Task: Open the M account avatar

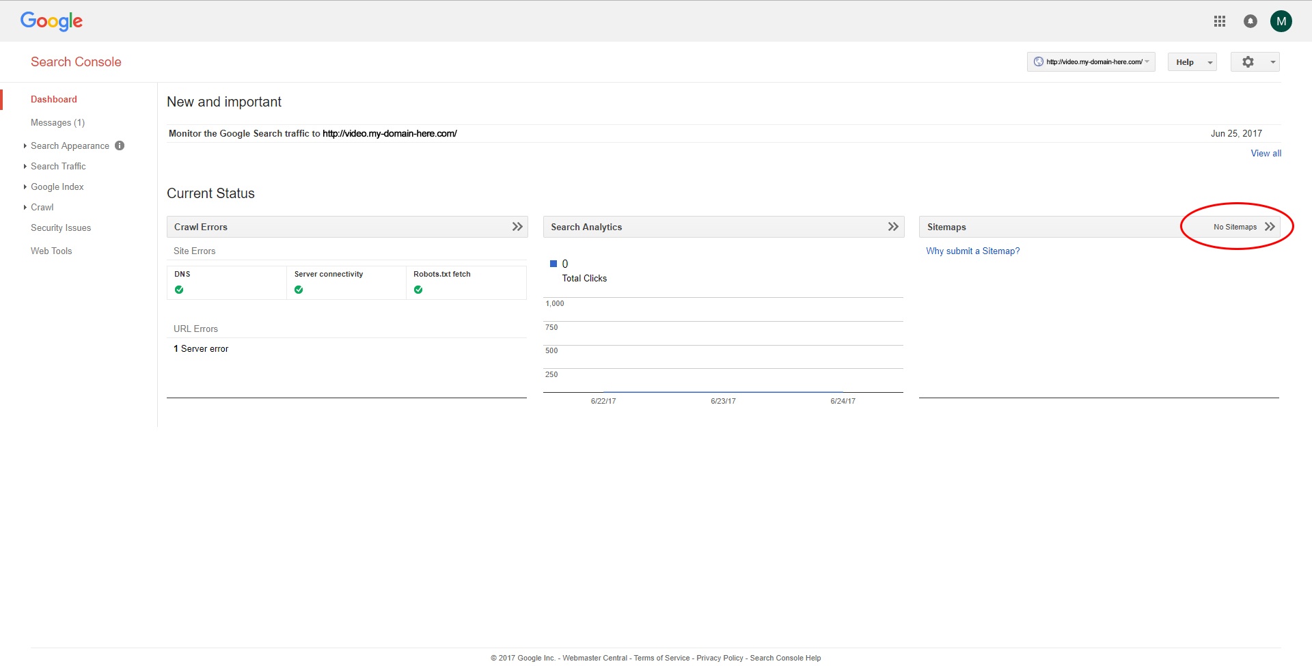Action: 1281,21
